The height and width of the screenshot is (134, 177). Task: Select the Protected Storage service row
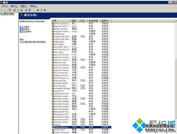81,88
